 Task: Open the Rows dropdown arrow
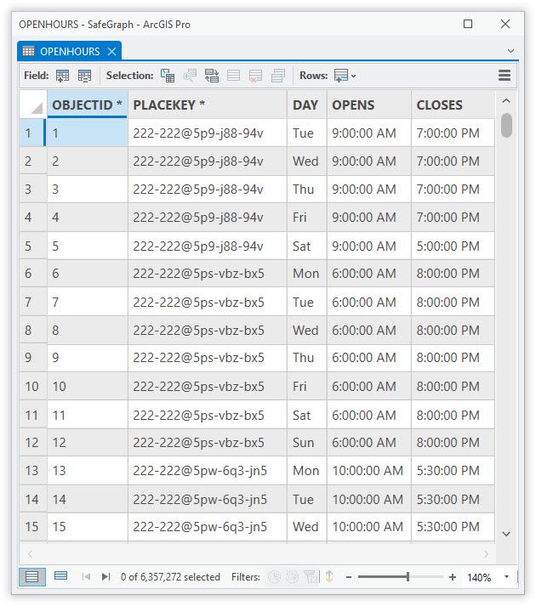(353, 76)
